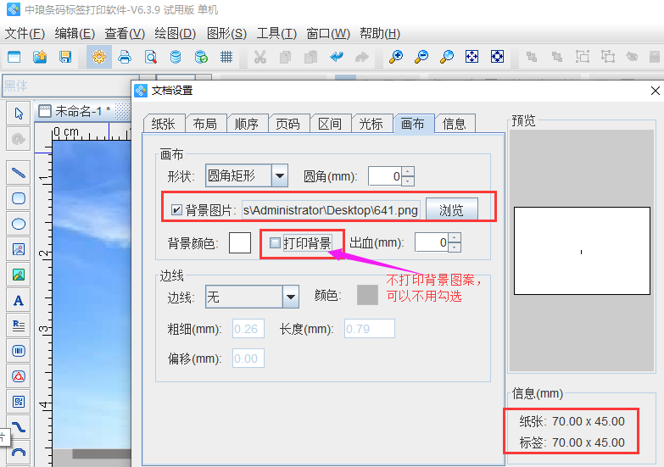This screenshot has width=664, height=467.
Task: Click the 出血(mm) value field
Action: 432,242
